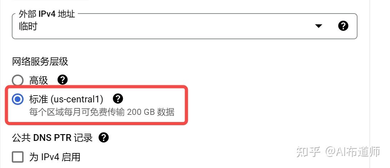Screen dimensions: 390x168
Task: Click the 外部 IPv4 地址 field label
Action: [47, 14]
